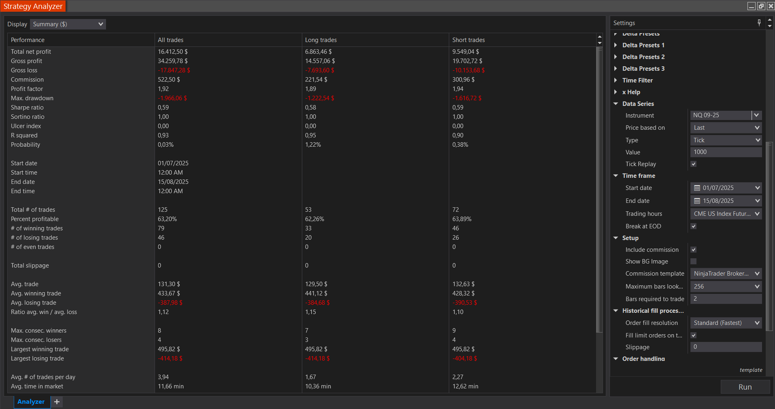Click the Run button
The height and width of the screenshot is (409, 775).
745,387
